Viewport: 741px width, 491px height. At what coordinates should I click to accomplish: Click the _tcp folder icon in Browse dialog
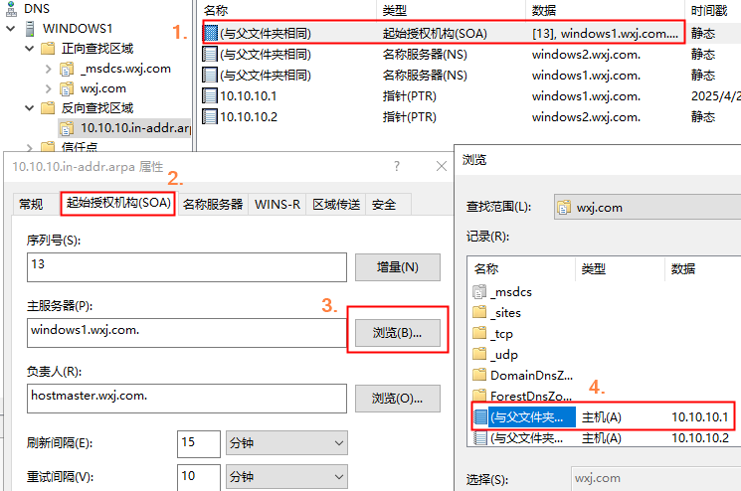coord(479,333)
